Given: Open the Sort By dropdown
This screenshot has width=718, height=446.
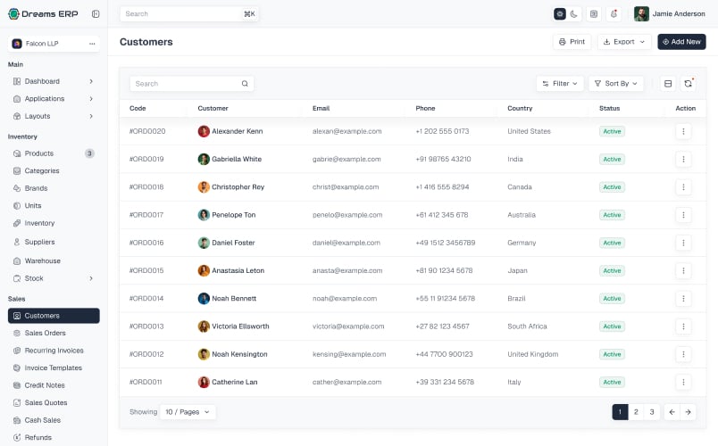Looking at the screenshot, I should (x=616, y=83).
